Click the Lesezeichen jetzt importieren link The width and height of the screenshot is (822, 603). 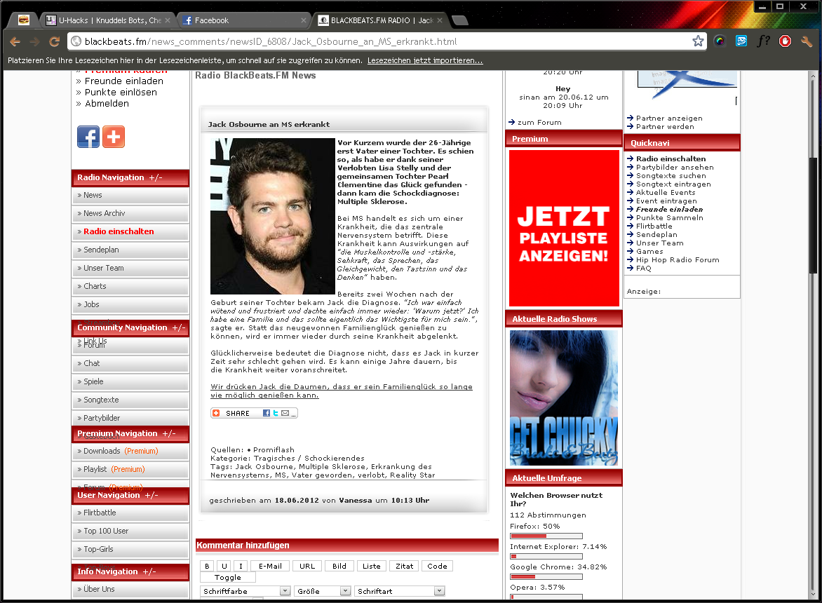pos(425,60)
